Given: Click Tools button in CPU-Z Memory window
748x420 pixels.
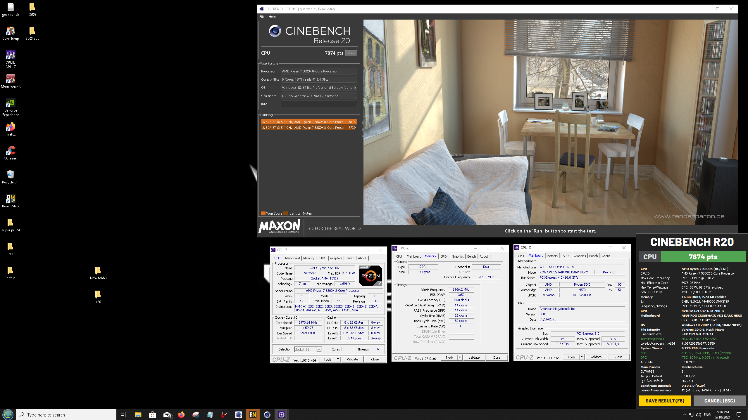Looking at the screenshot, I should 449,357.
